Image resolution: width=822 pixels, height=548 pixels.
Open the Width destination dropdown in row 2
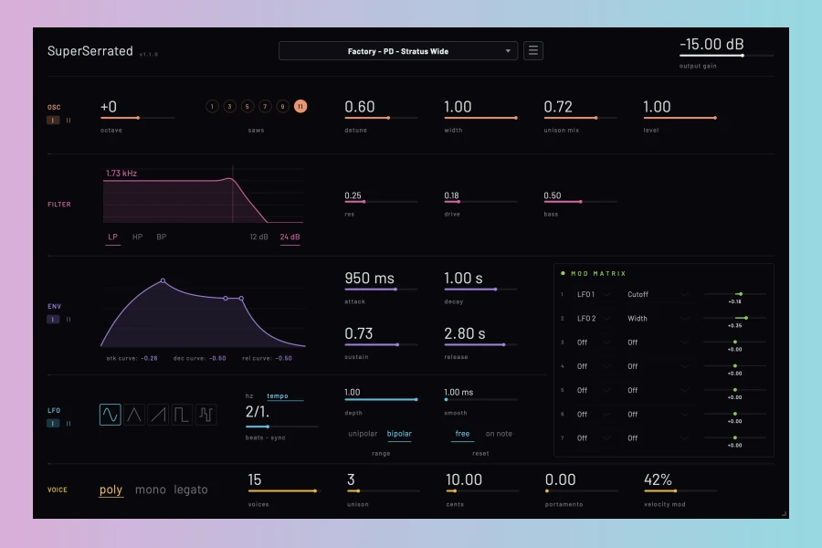[x=658, y=319]
